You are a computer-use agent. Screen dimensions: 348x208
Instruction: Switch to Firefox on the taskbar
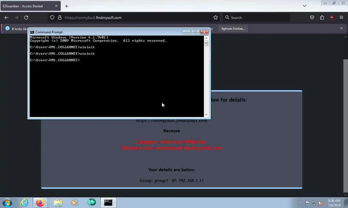click(x=40, y=203)
